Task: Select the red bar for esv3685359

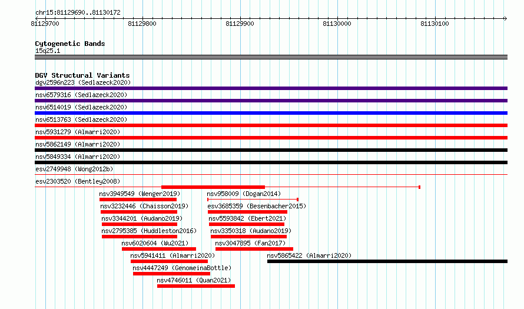Action: point(248,212)
